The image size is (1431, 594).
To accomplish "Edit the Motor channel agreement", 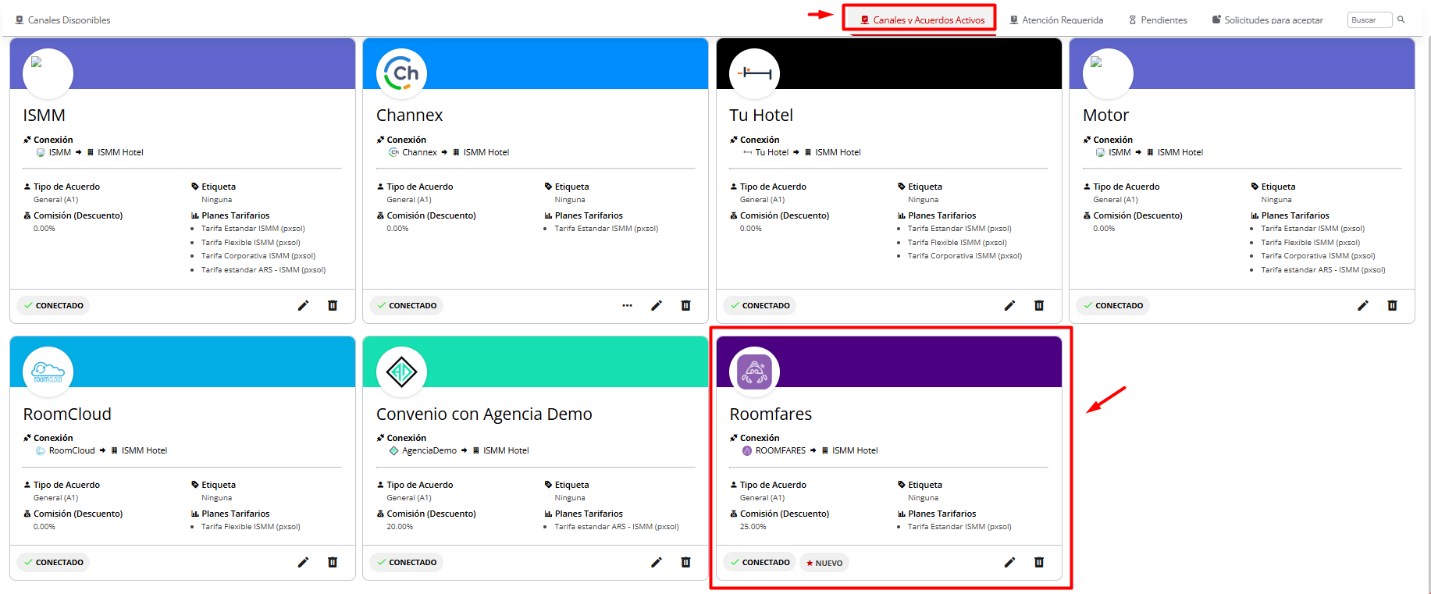I will 1363,305.
